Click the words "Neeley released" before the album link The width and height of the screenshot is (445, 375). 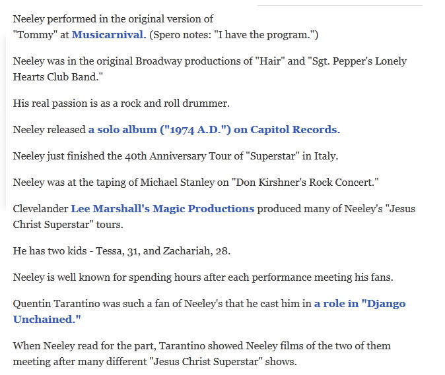pyautogui.click(x=50, y=130)
